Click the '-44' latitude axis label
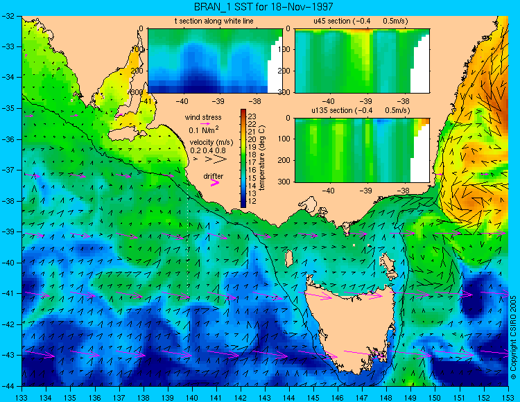Screen dimensions: 520x402 [x=9, y=386]
